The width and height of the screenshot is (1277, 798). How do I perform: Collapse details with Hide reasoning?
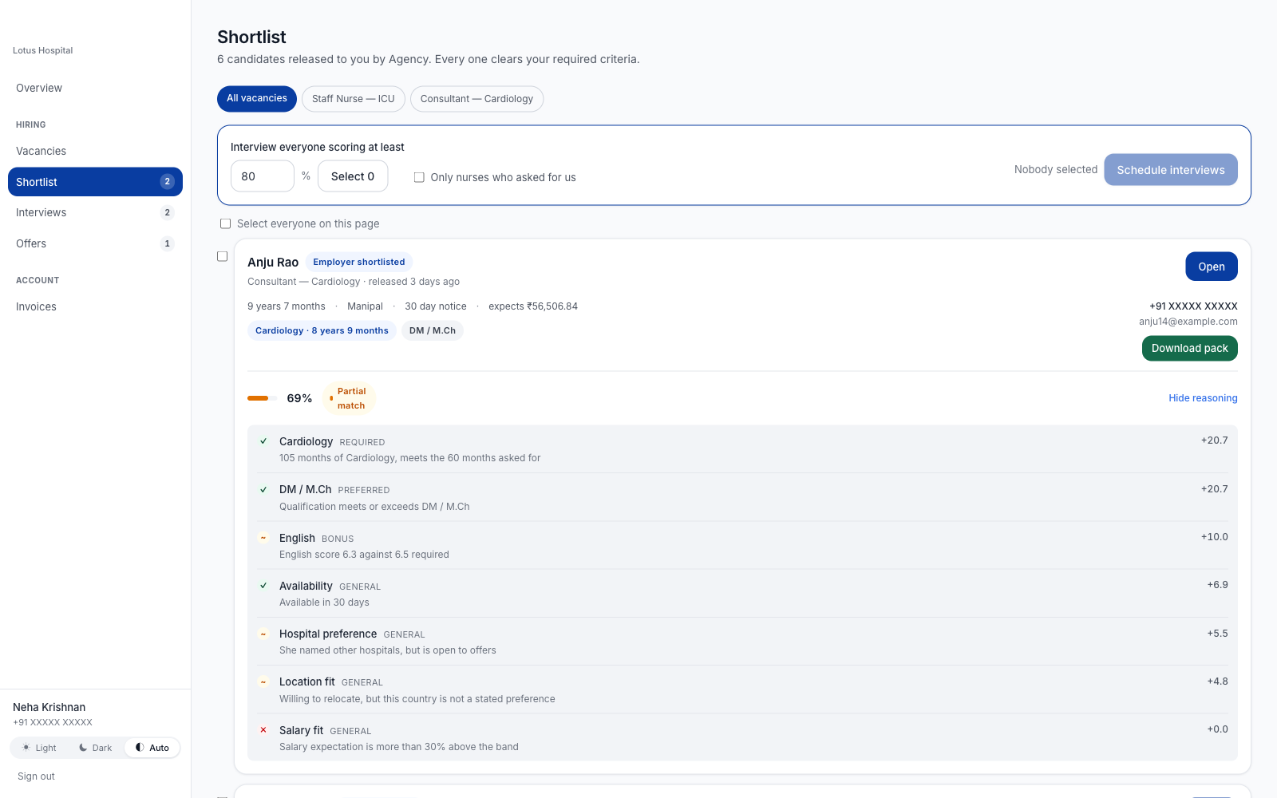click(x=1203, y=398)
